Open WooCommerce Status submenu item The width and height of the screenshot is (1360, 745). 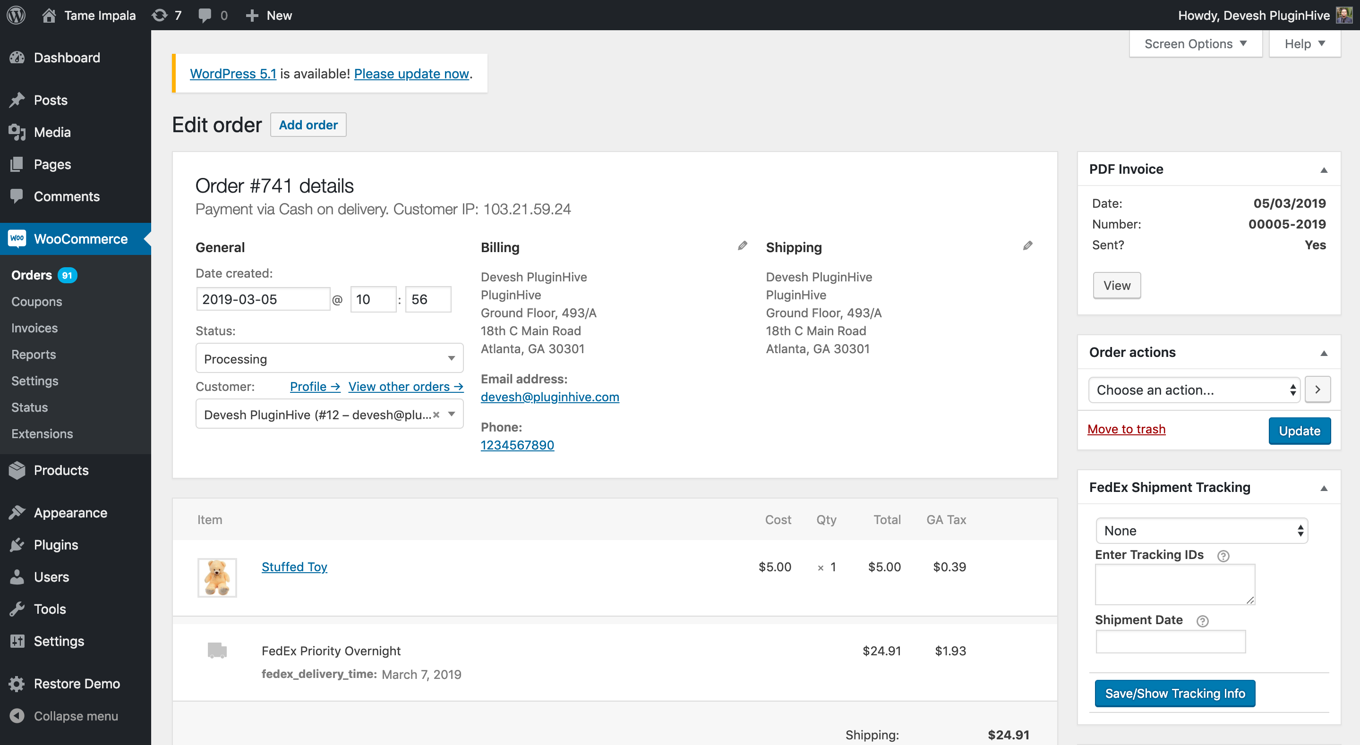click(30, 407)
